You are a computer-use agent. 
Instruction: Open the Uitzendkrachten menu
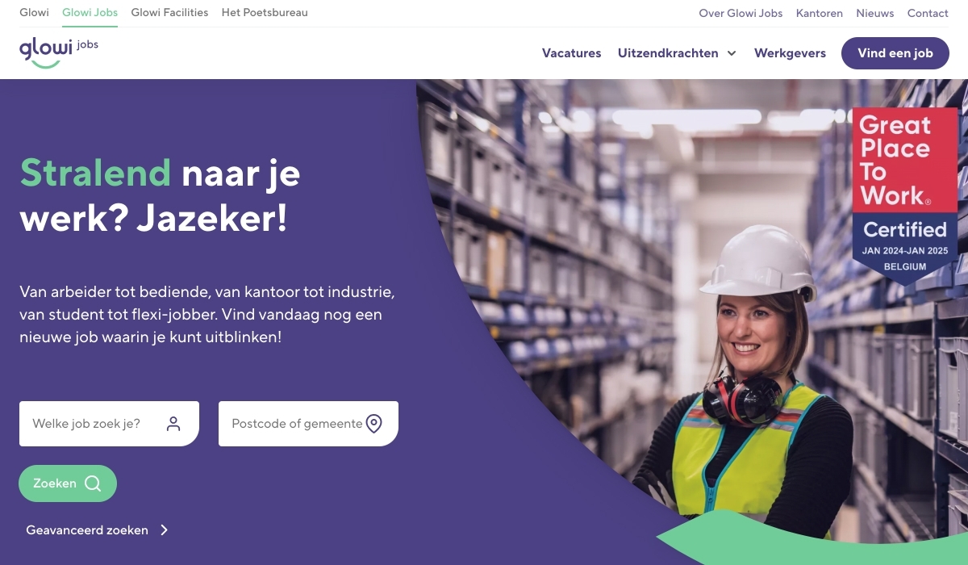pos(668,53)
